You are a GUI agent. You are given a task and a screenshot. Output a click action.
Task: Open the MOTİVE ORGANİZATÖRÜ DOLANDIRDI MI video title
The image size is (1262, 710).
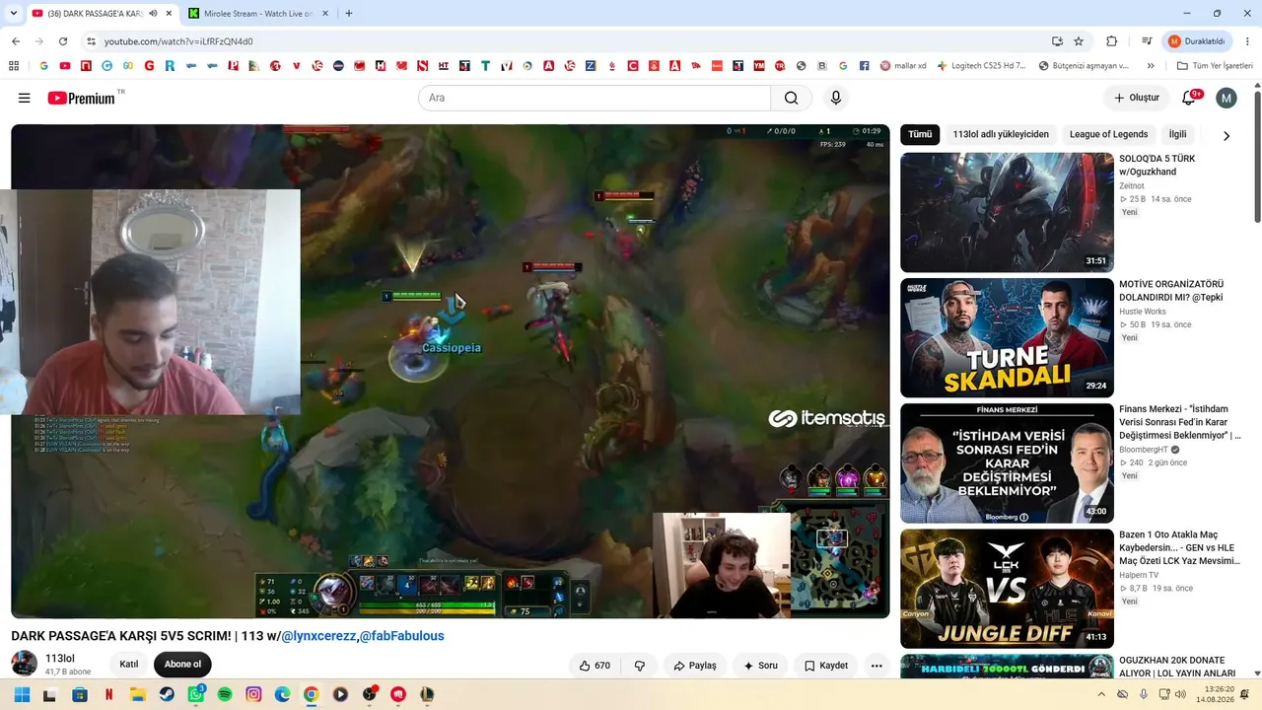click(1171, 291)
